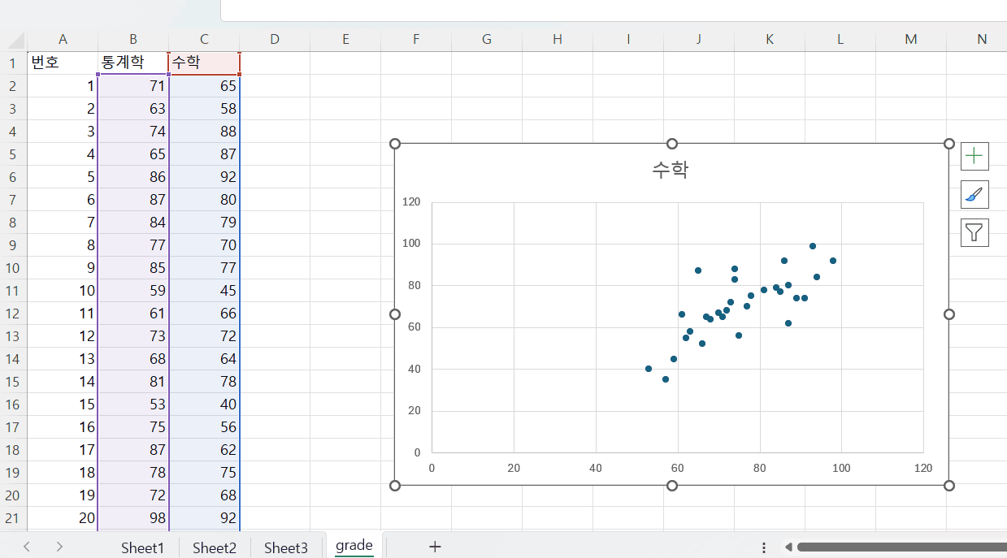Open the Chart Styles brush button
The width and height of the screenshot is (1007, 558).
pos(974,194)
